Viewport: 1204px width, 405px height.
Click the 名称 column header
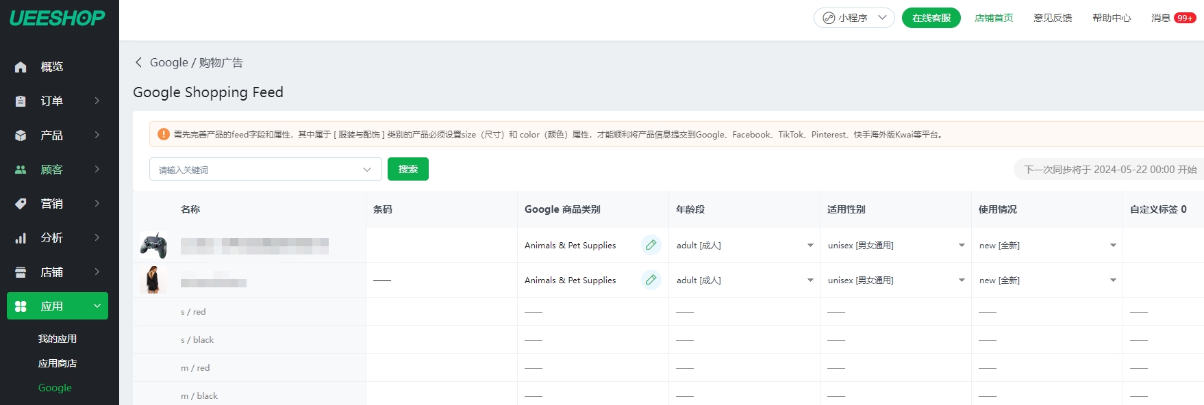pos(190,209)
